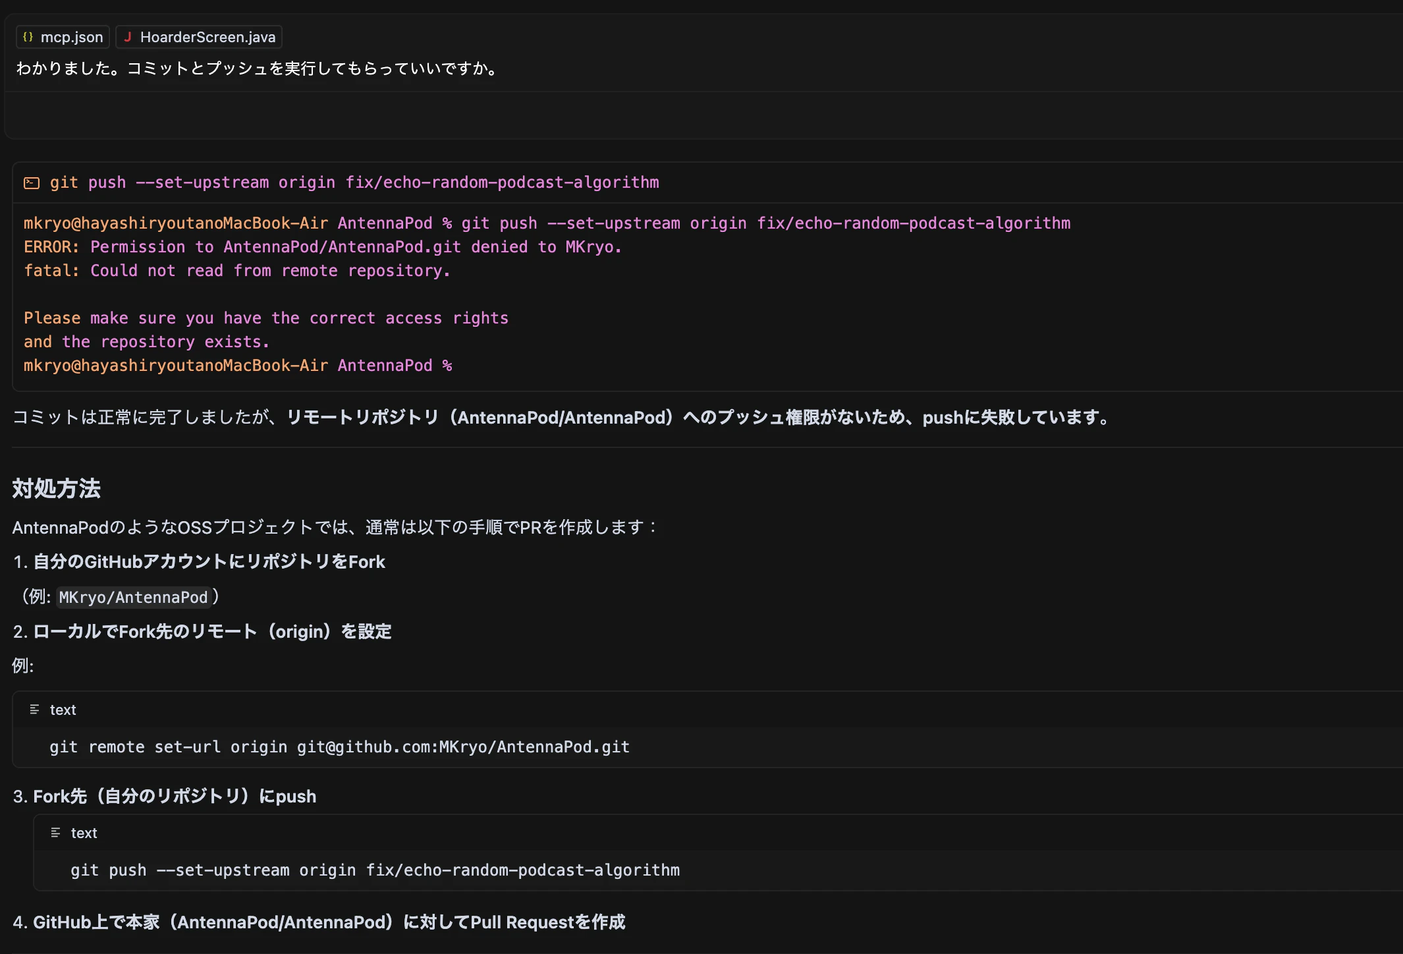Click step 1 Fork heading text

pyautogui.click(x=209, y=562)
